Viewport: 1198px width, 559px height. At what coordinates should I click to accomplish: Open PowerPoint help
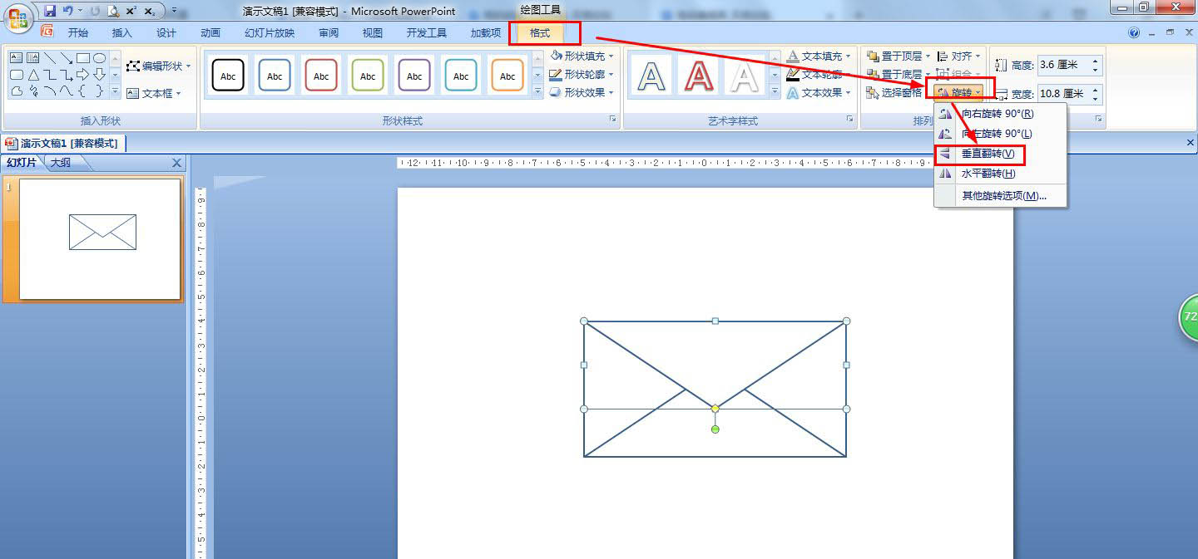pos(1134,32)
